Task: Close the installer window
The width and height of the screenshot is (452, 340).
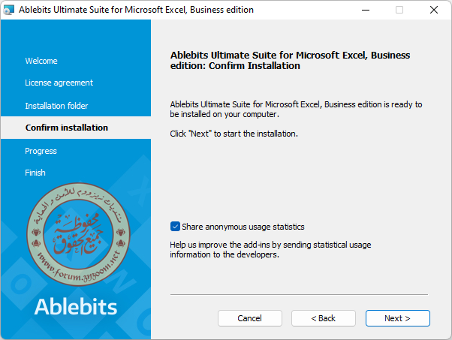Action: (434, 10)
